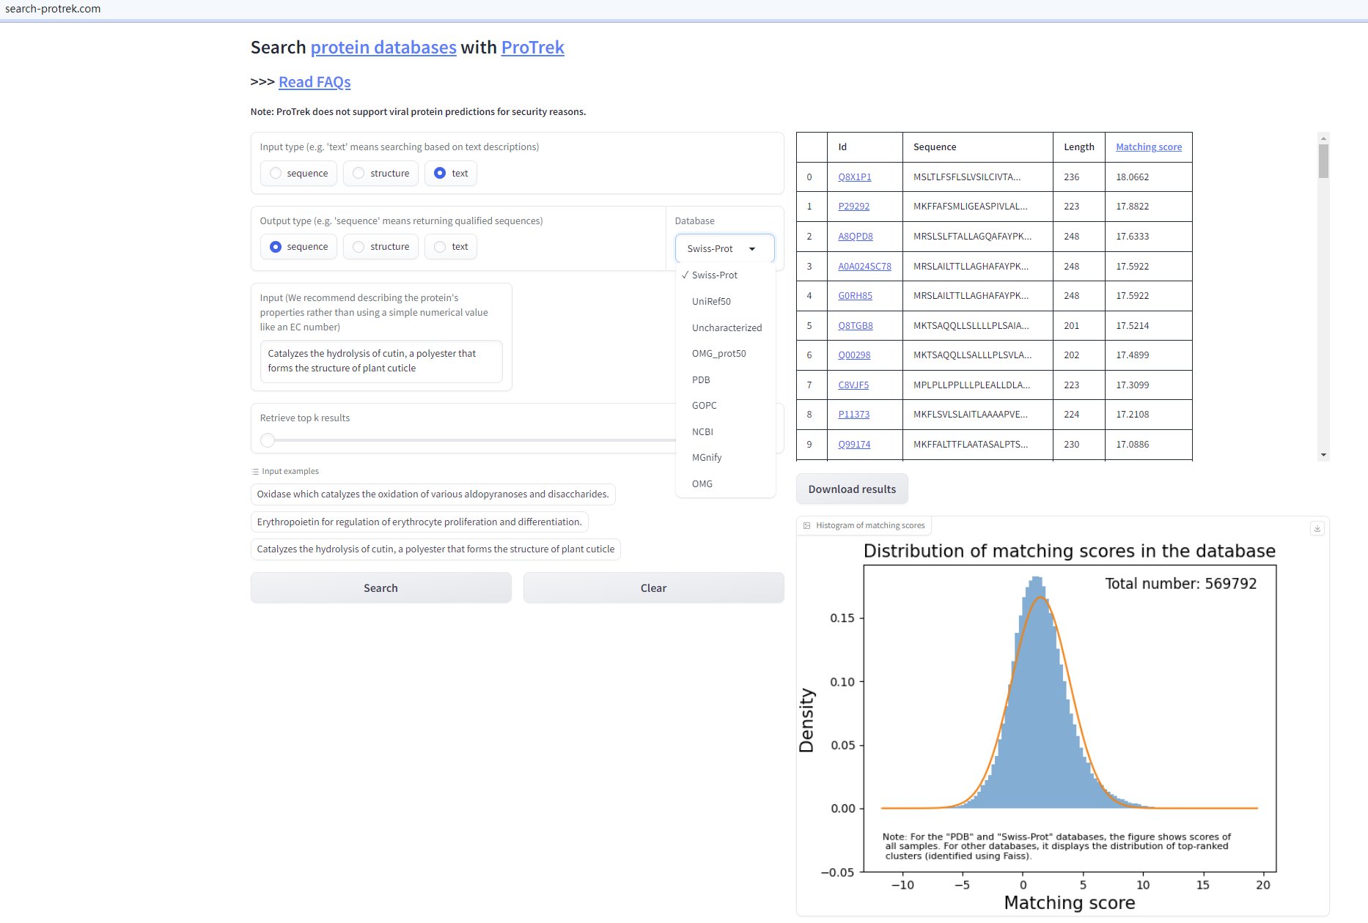Screen dimensions: 1368x923
Task: Set output type to 'text'
Action: 440,247
